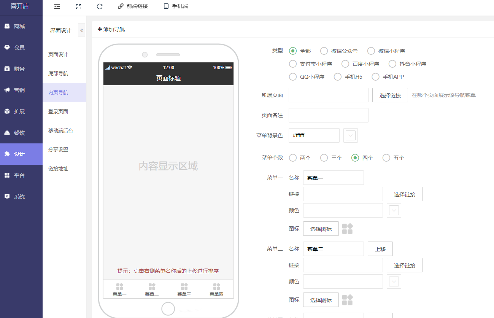Select the 微信小程序 radio option
The height and width of the screenshot is (318, 494).
point(371,51)
